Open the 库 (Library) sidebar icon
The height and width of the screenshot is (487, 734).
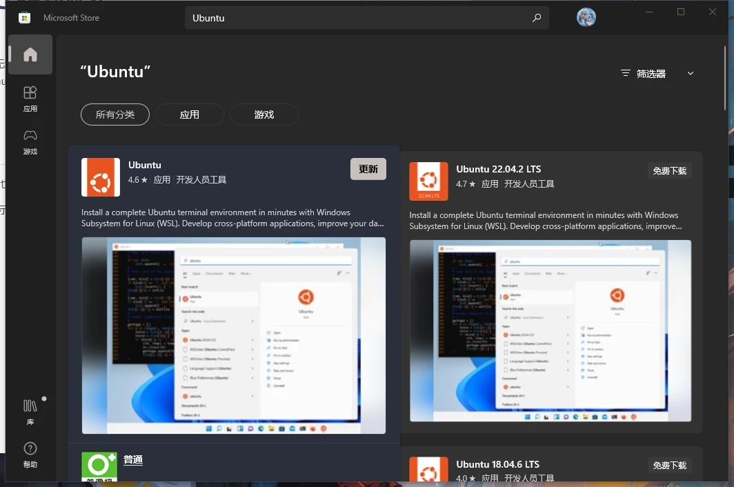pos(30,412)
